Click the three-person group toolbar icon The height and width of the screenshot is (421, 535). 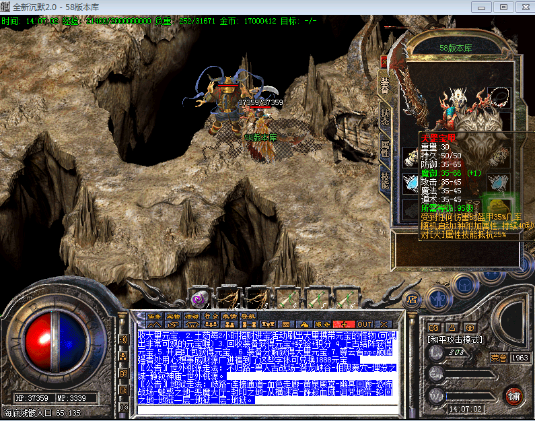point(211,325)
